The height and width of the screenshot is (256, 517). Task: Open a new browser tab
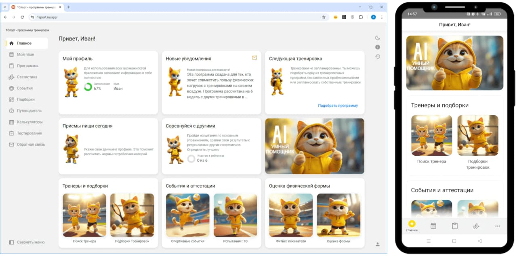tap(69, 7)
